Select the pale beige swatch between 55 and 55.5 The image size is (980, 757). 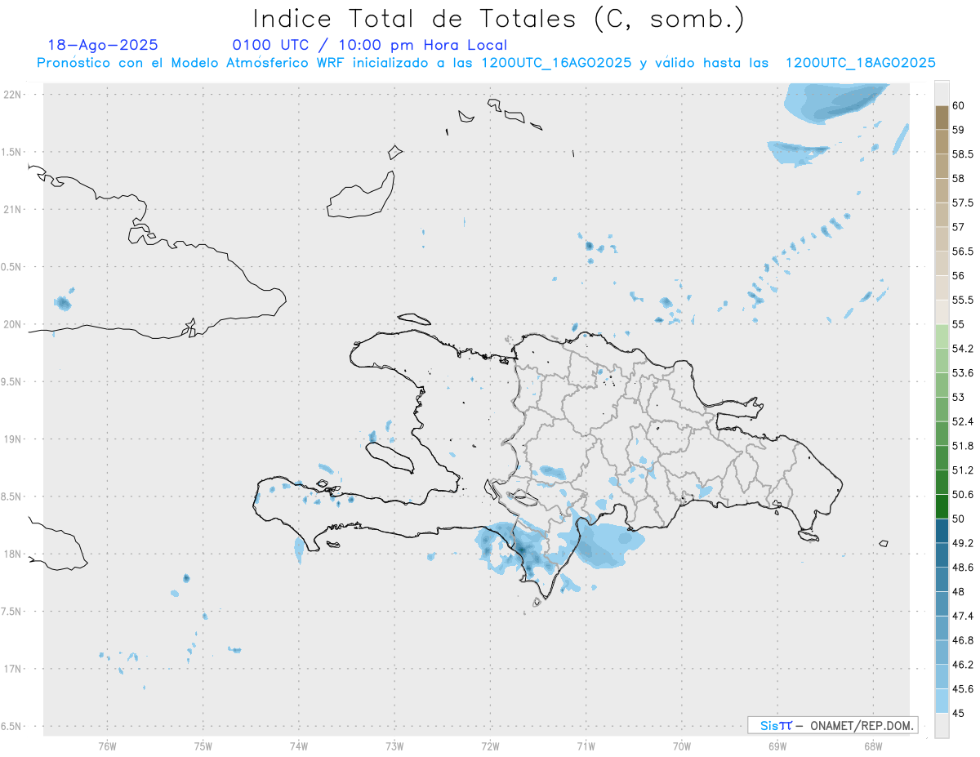[942, 312]
